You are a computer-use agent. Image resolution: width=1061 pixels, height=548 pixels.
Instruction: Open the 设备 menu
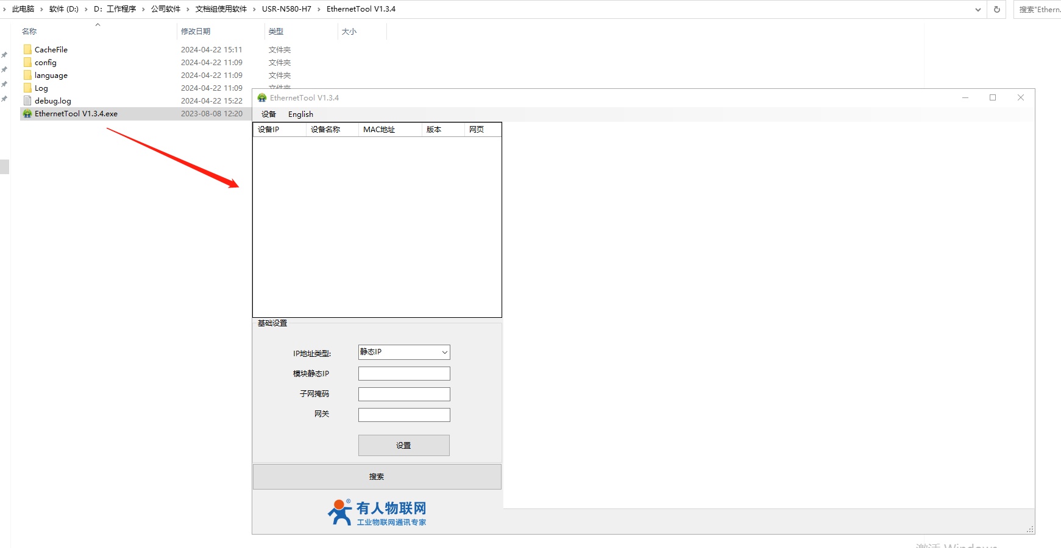point(269,114)
